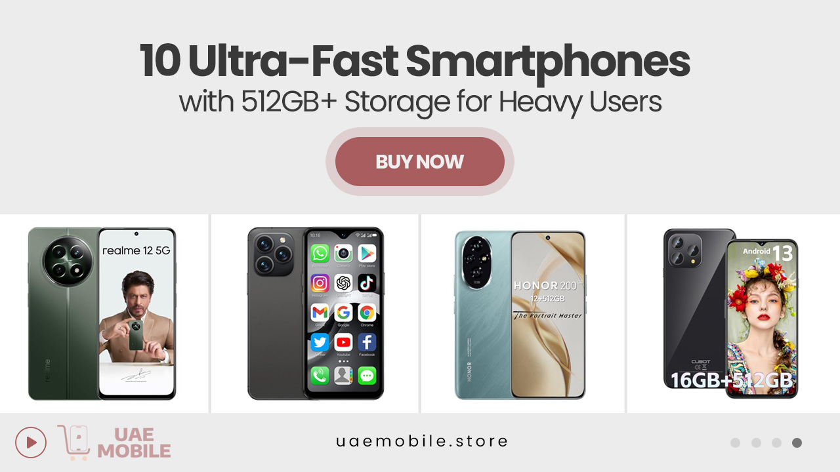Tap the Gmail icon on phone screen

pos(320,313)
